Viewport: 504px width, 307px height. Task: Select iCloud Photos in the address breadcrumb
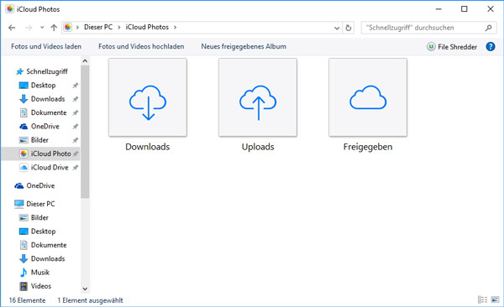[147, 28]
